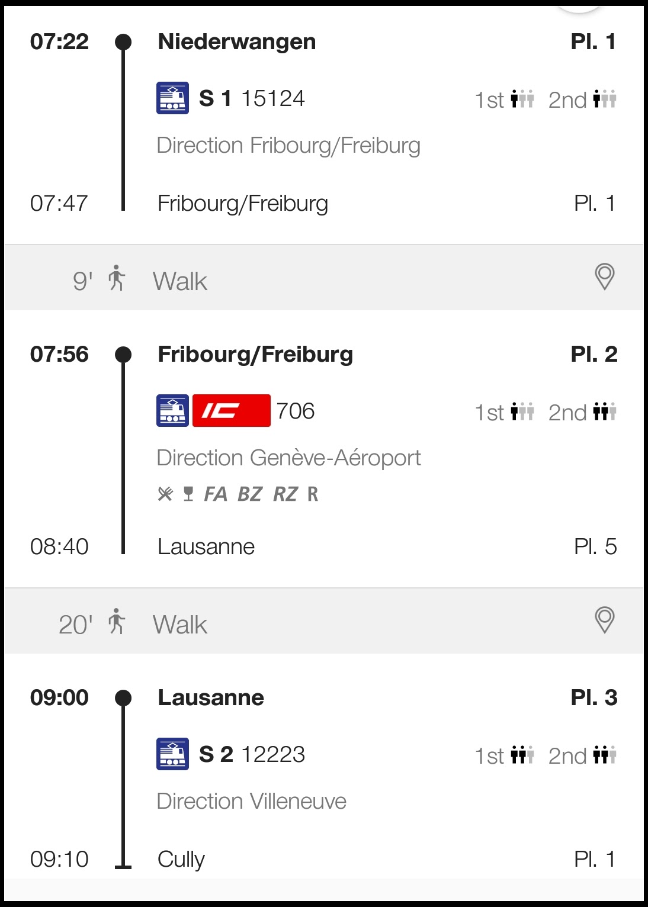Tap the Pl. 5 platform at Lausanne arrival

pyautogui.click(x=595, y=546)
